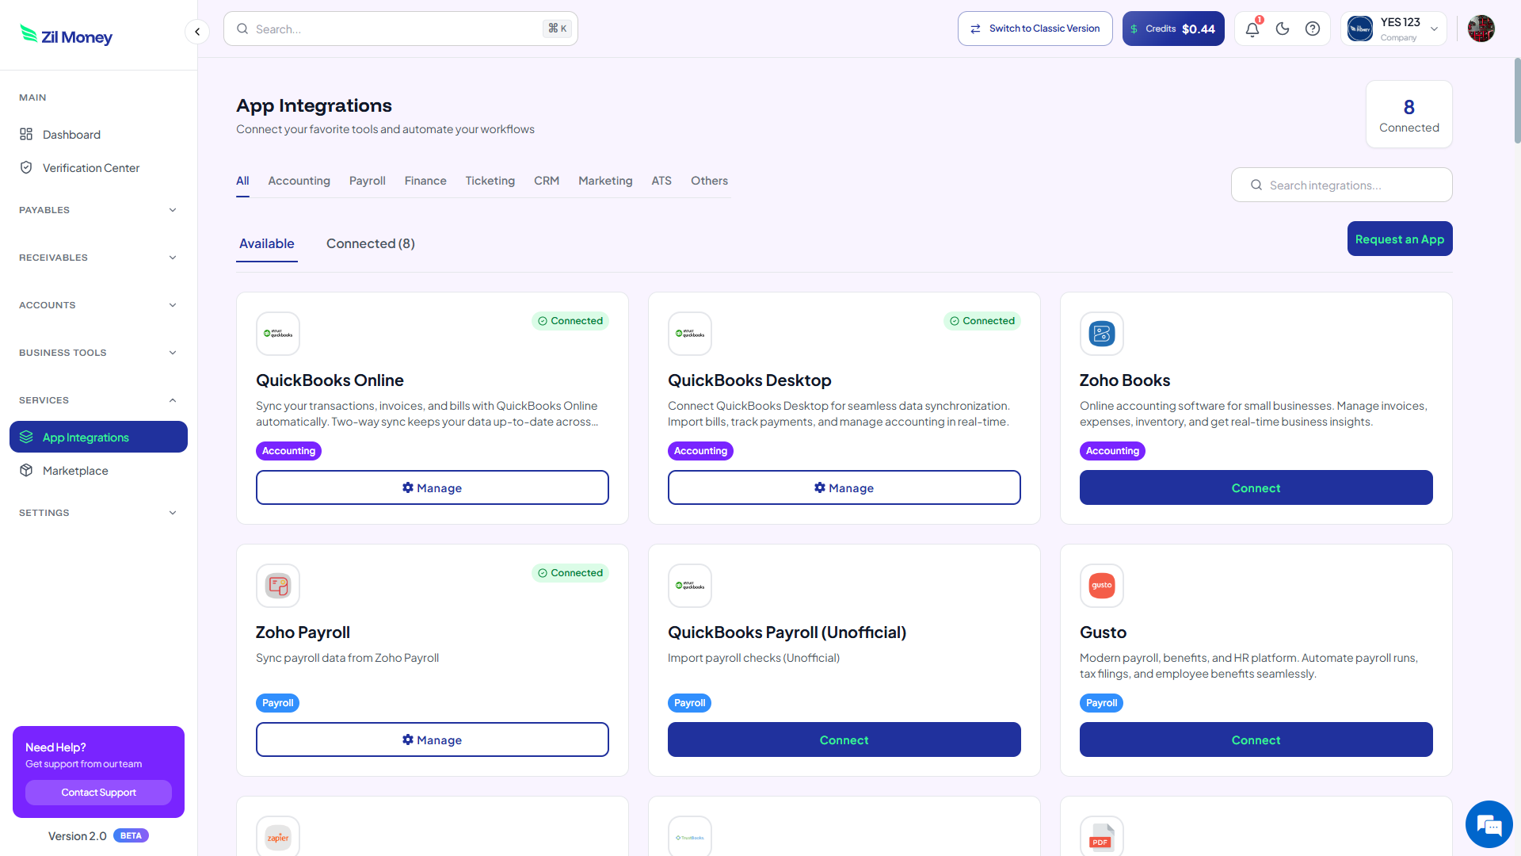Screen dimensions: 1521x856
Task: Connect the Gusto integration
Action: tap(1256, 739)
